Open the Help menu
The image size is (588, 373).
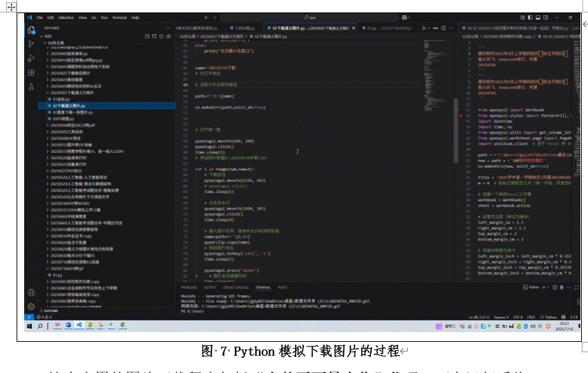pyautogui.click(x=135, y=17)
